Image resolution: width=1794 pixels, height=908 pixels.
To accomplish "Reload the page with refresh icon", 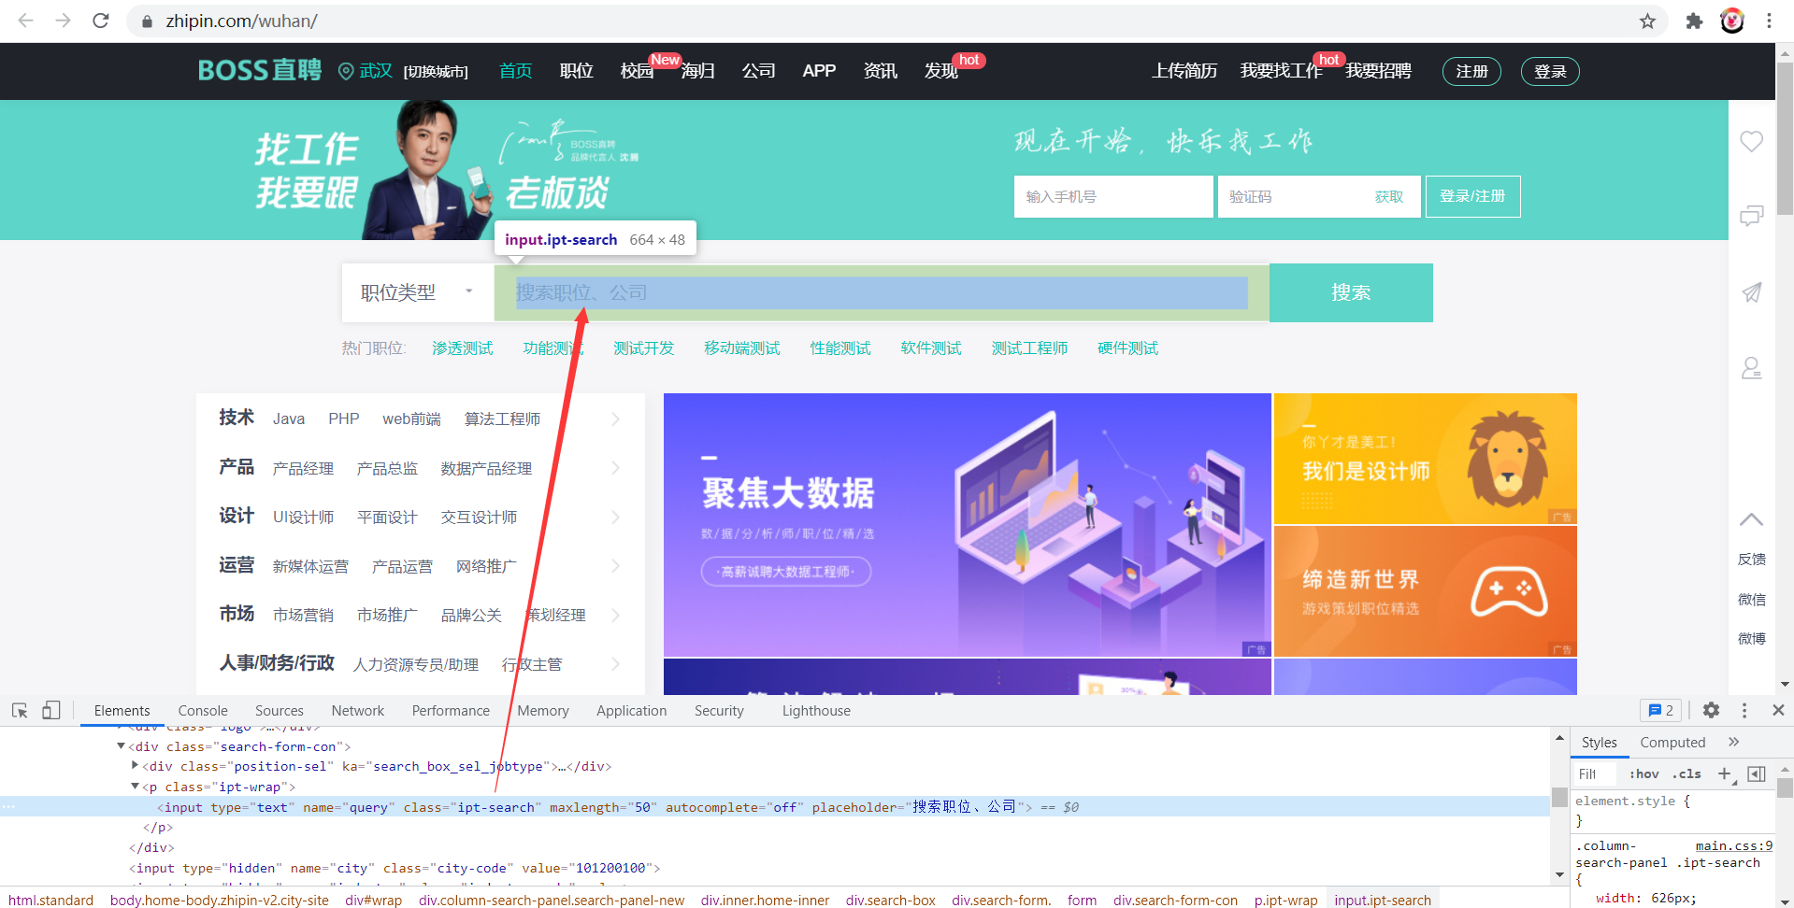I will 101,21.
